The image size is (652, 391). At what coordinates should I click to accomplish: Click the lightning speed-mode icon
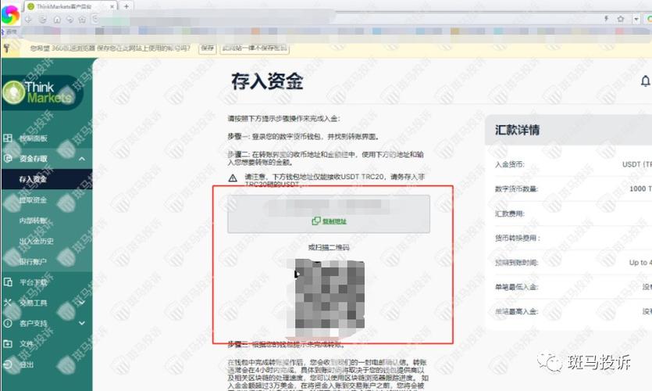click(x=606, y=19)
